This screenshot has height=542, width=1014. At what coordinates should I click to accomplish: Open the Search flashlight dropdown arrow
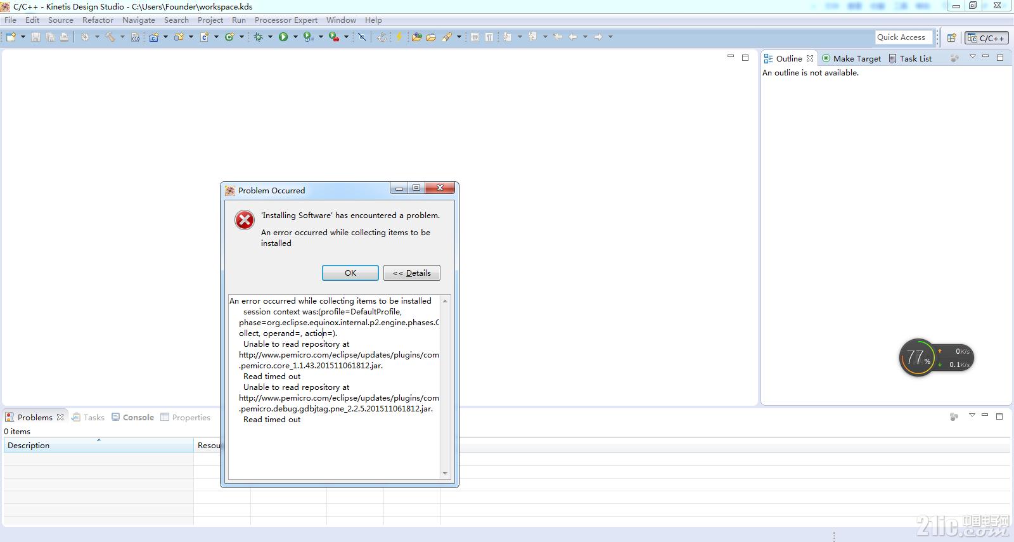(459, 37)
